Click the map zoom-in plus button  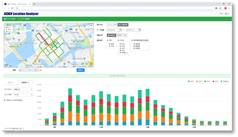click(91, 25)
